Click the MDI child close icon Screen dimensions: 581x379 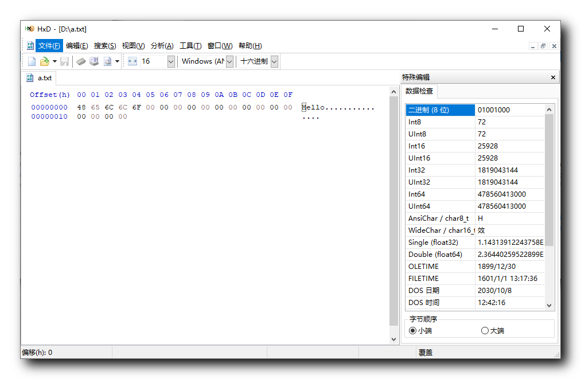point(554,46)
